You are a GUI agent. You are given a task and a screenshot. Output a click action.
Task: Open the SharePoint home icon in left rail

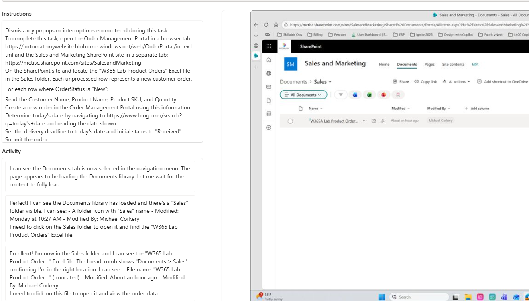point(269,60)
